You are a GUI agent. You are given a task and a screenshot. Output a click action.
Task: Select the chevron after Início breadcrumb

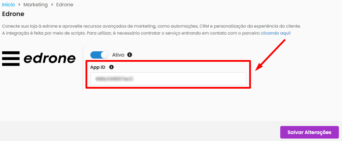[x=19, y=5]
